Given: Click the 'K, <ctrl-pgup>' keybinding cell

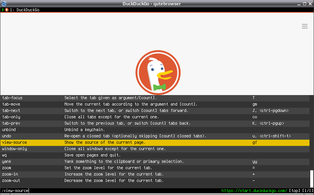Looking at the screenshot, I should (x=268, y=124).
